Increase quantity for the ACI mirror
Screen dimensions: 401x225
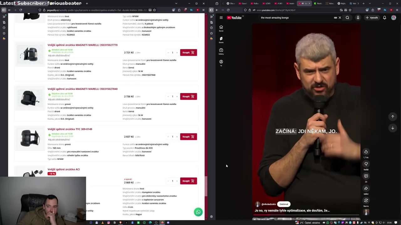tap(177, 181)
